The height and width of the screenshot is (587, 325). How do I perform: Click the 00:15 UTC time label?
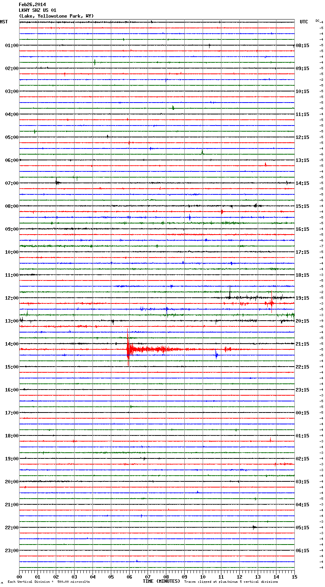pyautogui.click(x=302, y=413)
